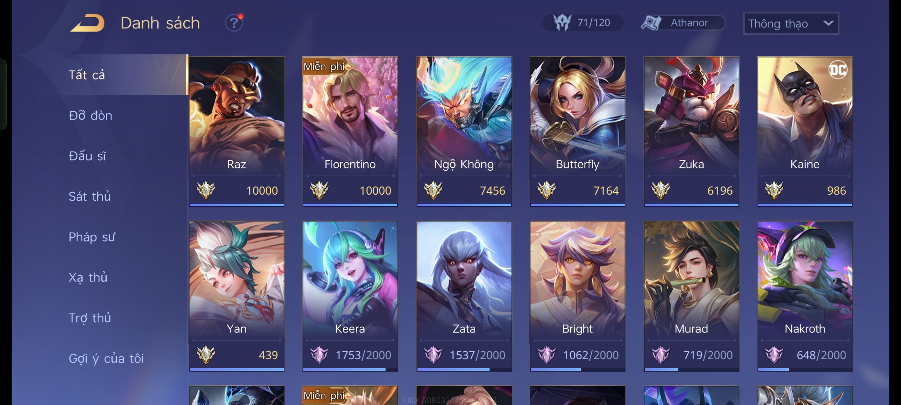Tap Raz's gold mastery badge icon
Image resolution: width=901 pixels, height=405 pixels.
(x=206, y=190)
